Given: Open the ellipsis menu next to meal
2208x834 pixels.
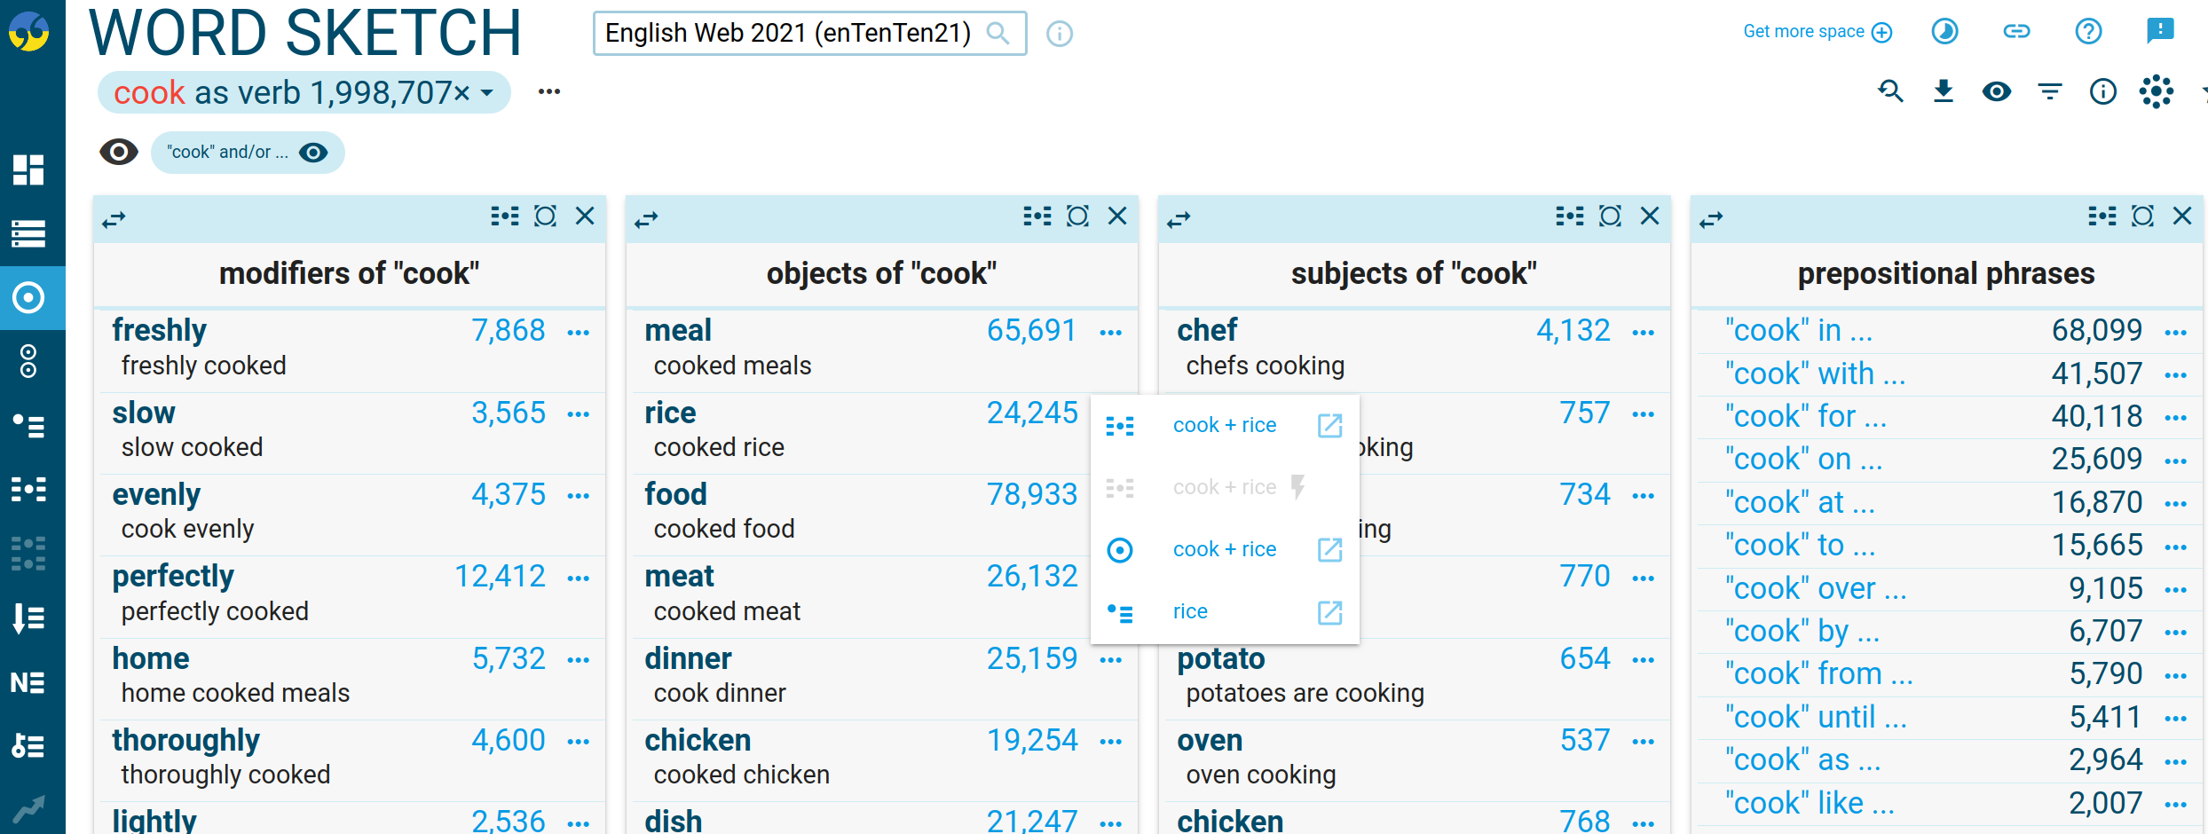Looking at the screenshot, I should (1112, 331).
